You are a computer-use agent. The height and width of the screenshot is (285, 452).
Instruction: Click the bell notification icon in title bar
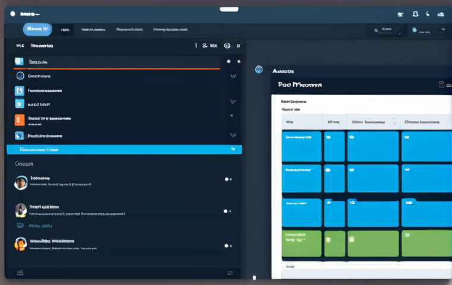click(x=415, y=14)
